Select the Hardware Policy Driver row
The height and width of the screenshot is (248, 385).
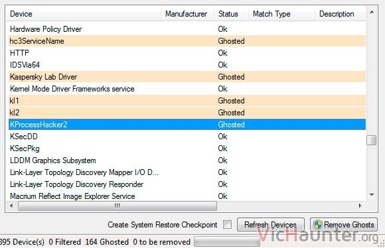click(187, 29)
